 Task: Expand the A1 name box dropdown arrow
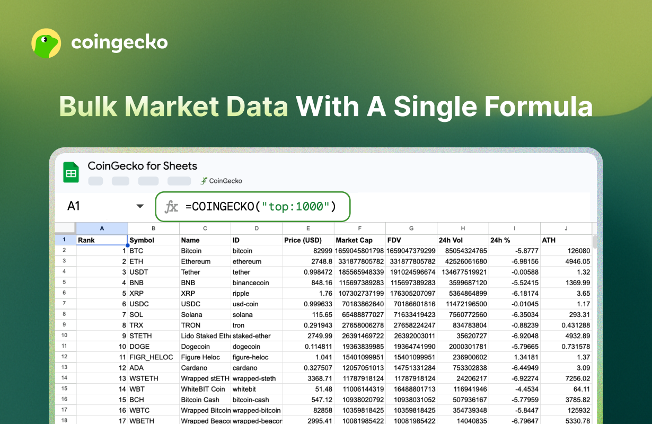point(140,206)
